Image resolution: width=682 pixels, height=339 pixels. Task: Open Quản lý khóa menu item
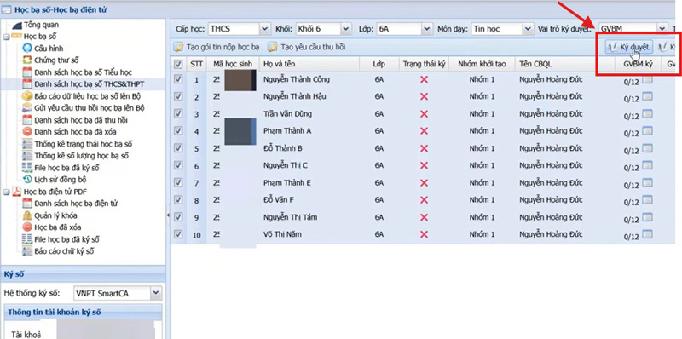56,215
